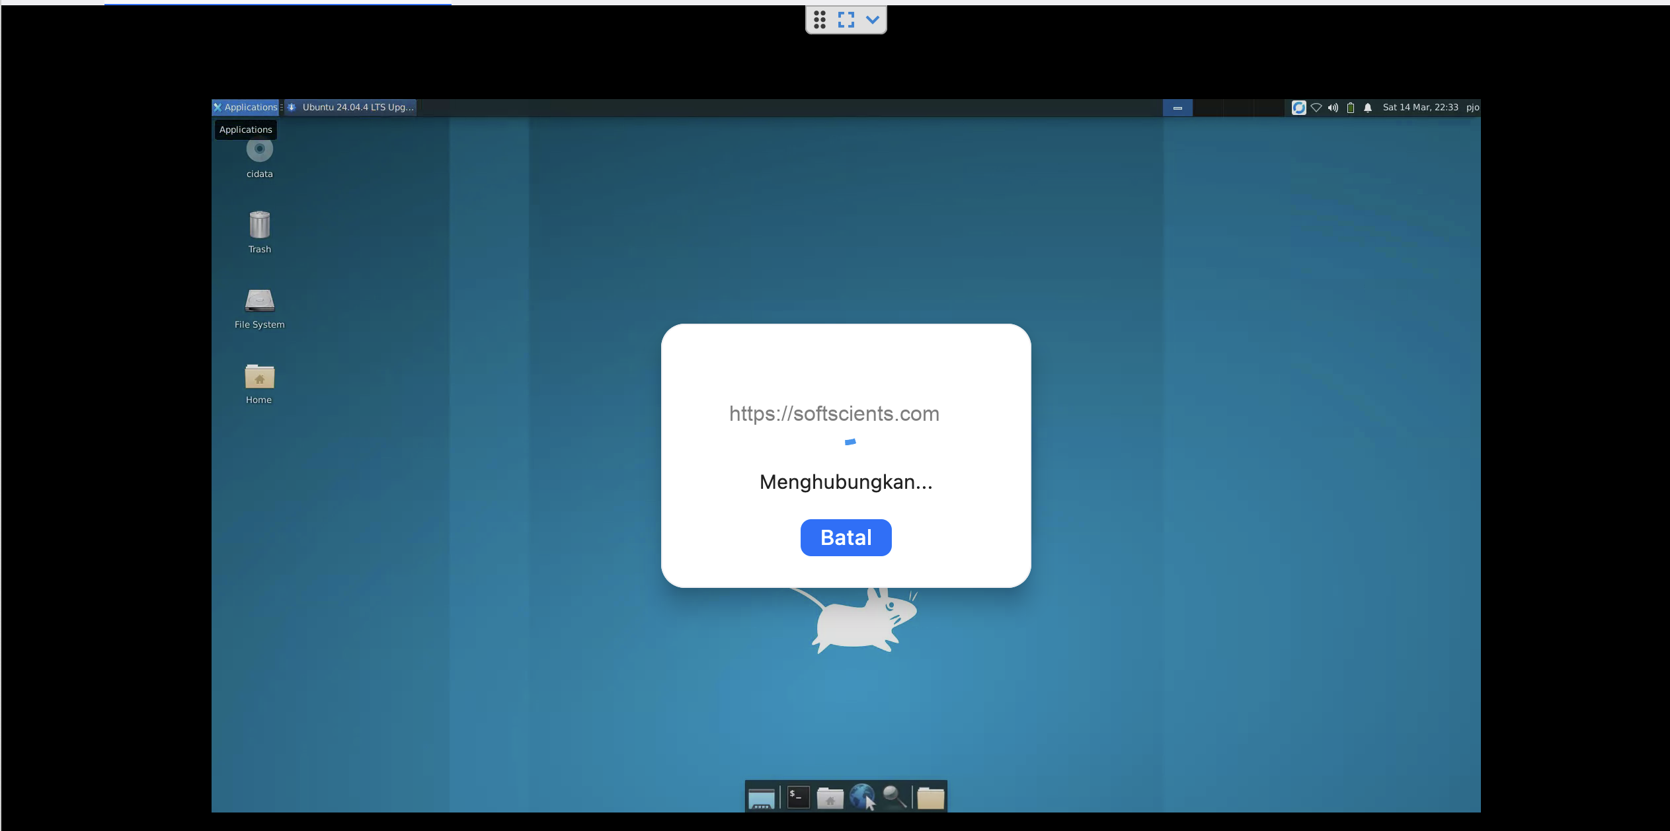The image size is (1670, 831).
Task: Open the Application Finder magnifier icon
Action: pos(894,797)
